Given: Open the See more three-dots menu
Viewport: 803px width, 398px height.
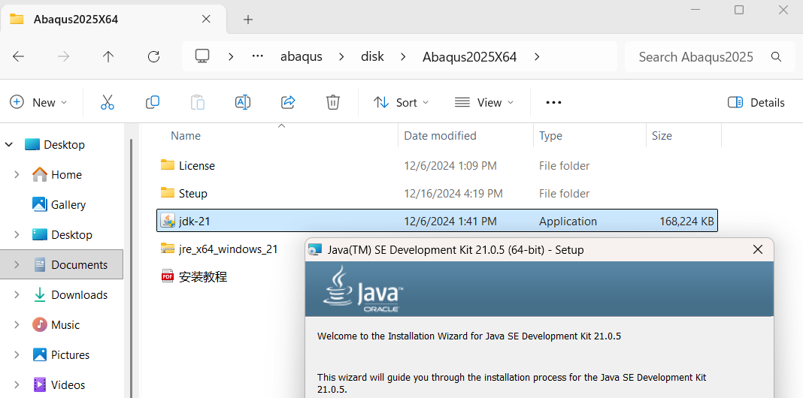Looking at the screenshot, I should (553, 102).
